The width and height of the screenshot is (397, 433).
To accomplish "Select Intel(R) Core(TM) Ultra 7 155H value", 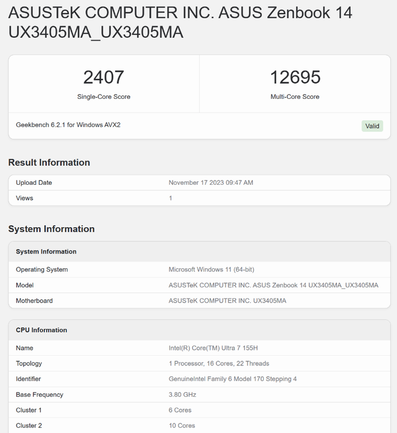I will (213, 348).
